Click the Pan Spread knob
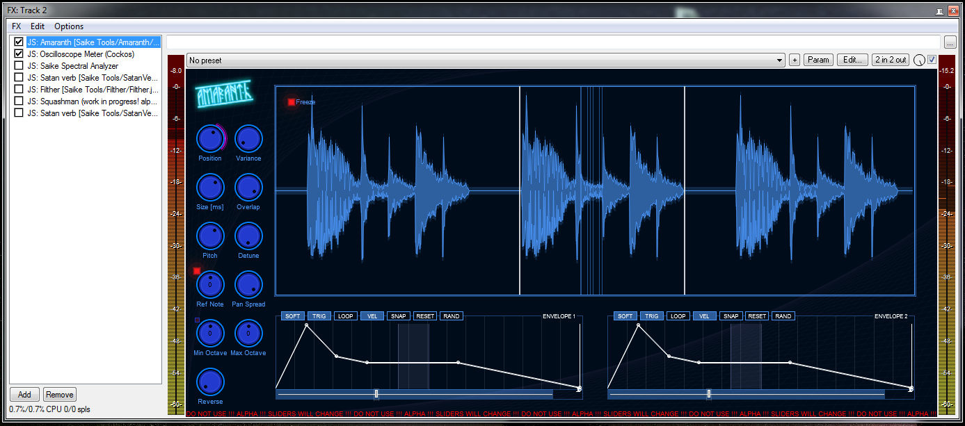Image resolution: width=965 pixels, height=426 pixels. point(248,285)
